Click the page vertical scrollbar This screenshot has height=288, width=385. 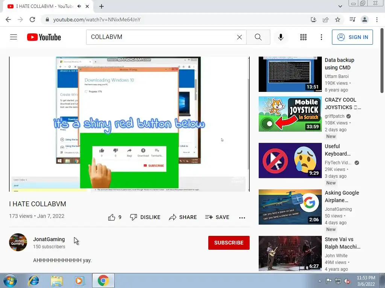click(382, 61)
